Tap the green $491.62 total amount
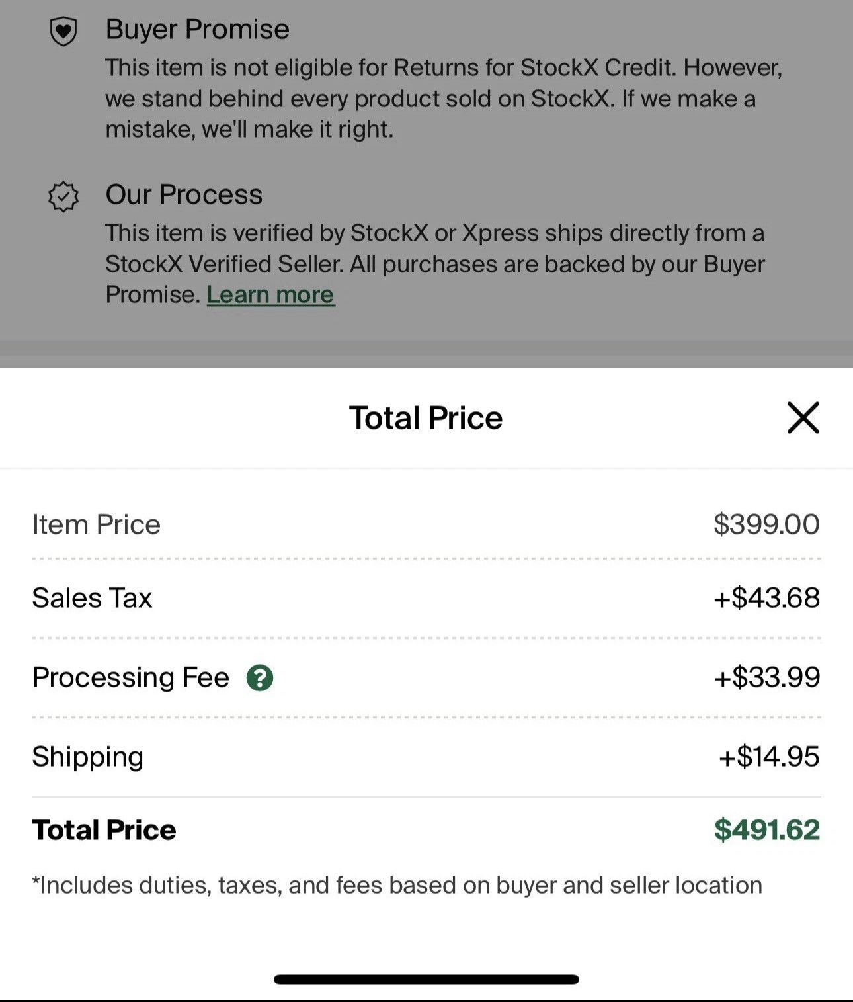The height and width of the screenshot is (1002, 853). [x=767, y=830]
